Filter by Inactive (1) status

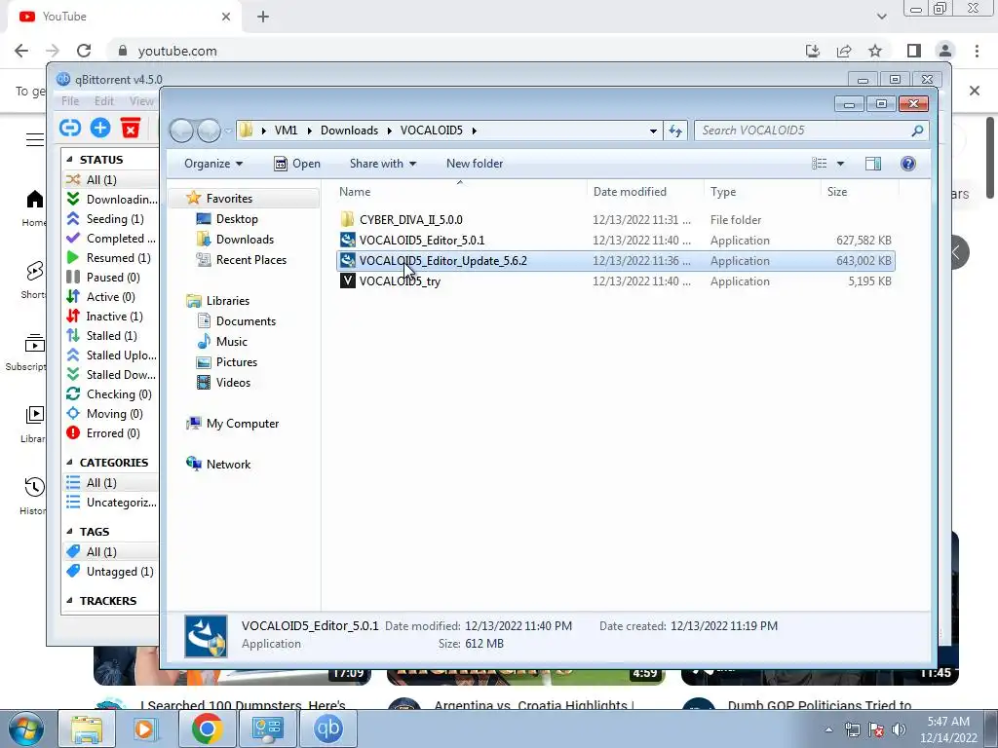(111, 317)
